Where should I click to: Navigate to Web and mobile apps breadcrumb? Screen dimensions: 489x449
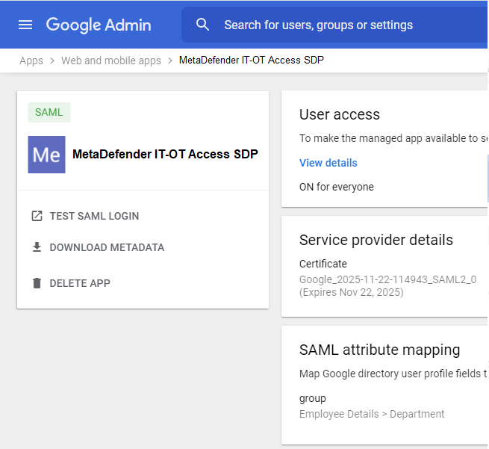pyautogui.click(x=111, y=61)
